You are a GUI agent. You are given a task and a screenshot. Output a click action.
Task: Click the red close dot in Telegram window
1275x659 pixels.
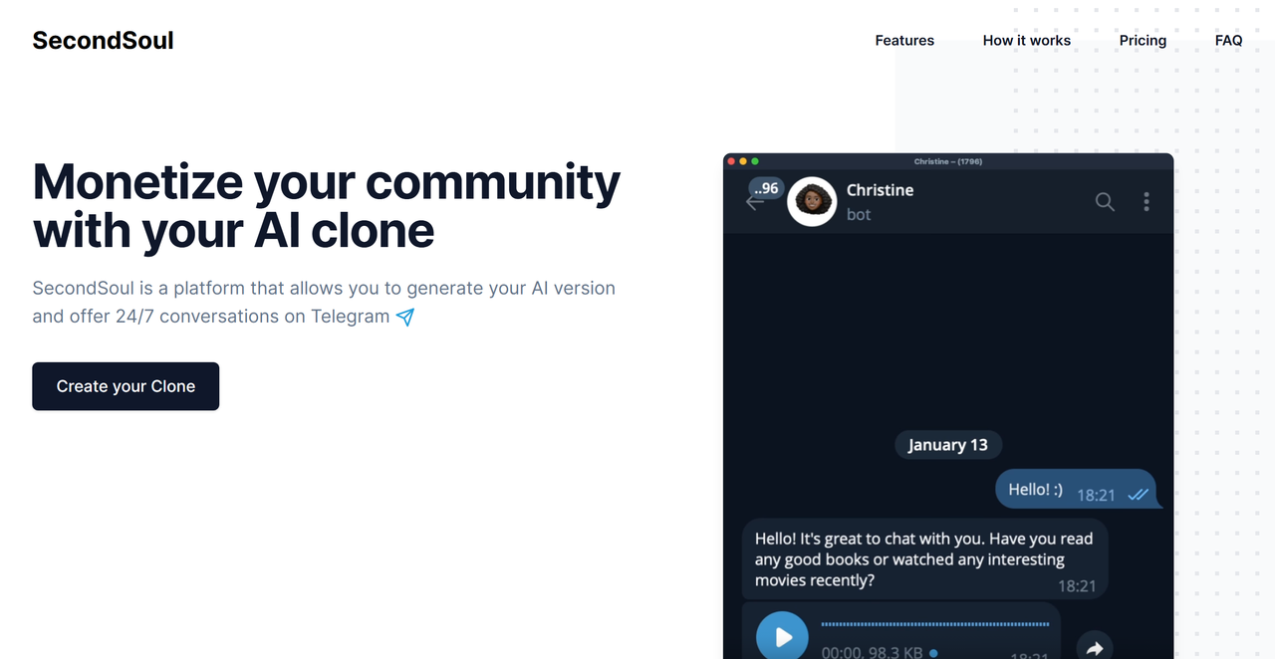(x=731, y=161)
